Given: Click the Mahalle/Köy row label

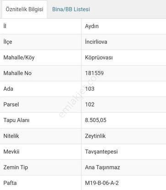Looking at the screenshot, I should coord(19,58).
